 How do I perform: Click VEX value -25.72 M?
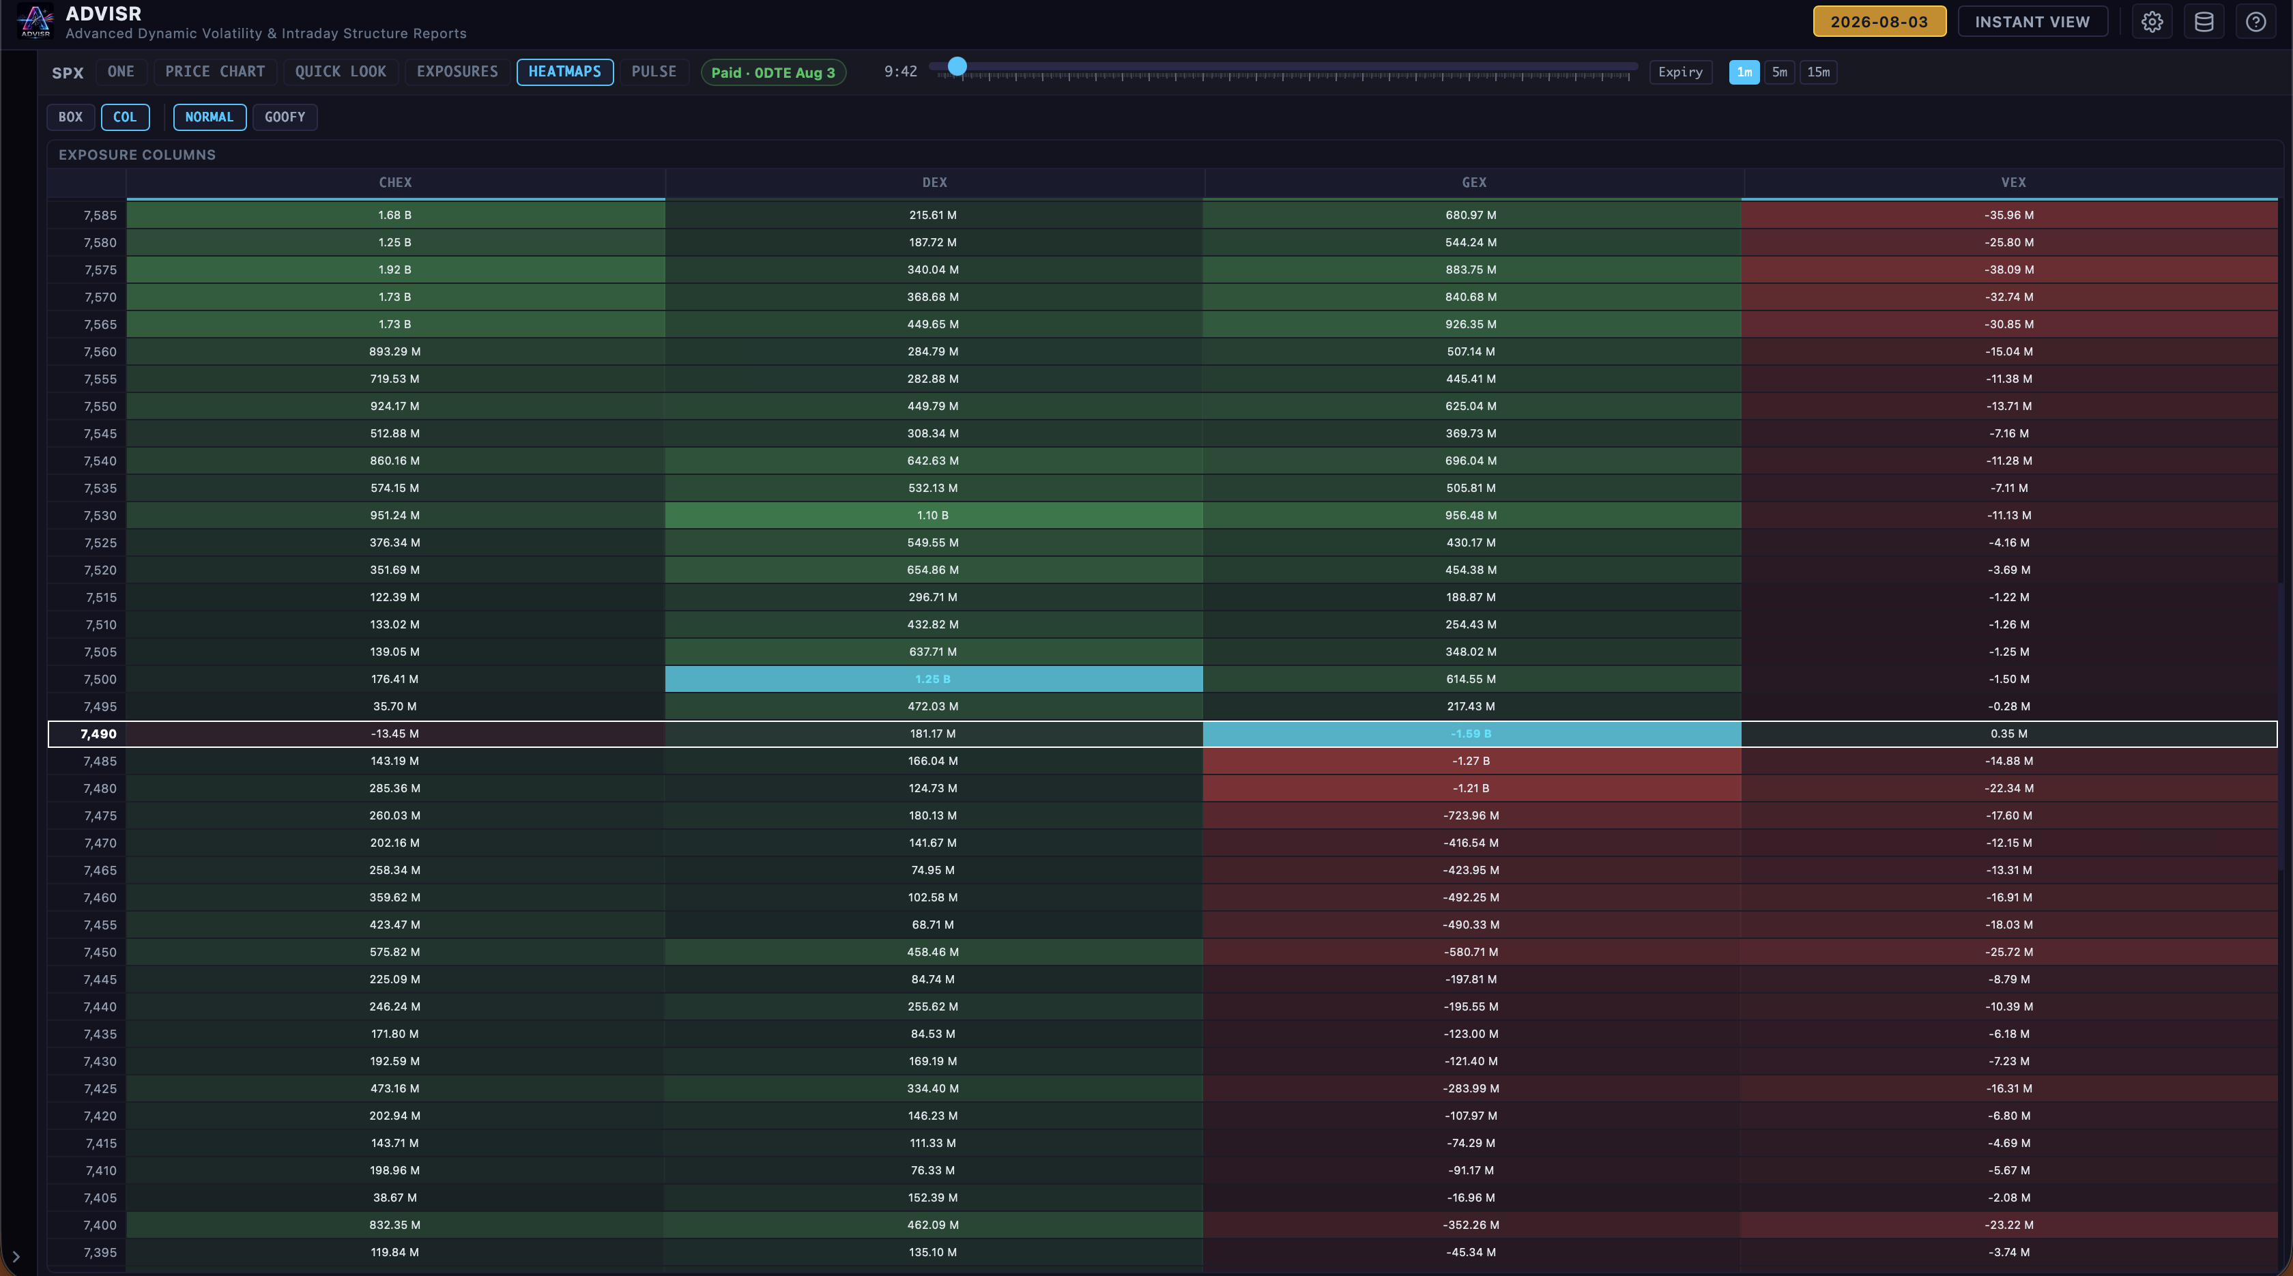(2009, 952)
